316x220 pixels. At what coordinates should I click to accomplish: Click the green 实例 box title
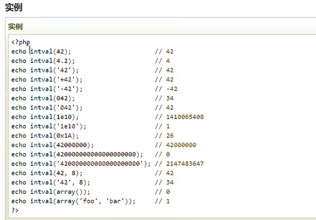(15, 27)
